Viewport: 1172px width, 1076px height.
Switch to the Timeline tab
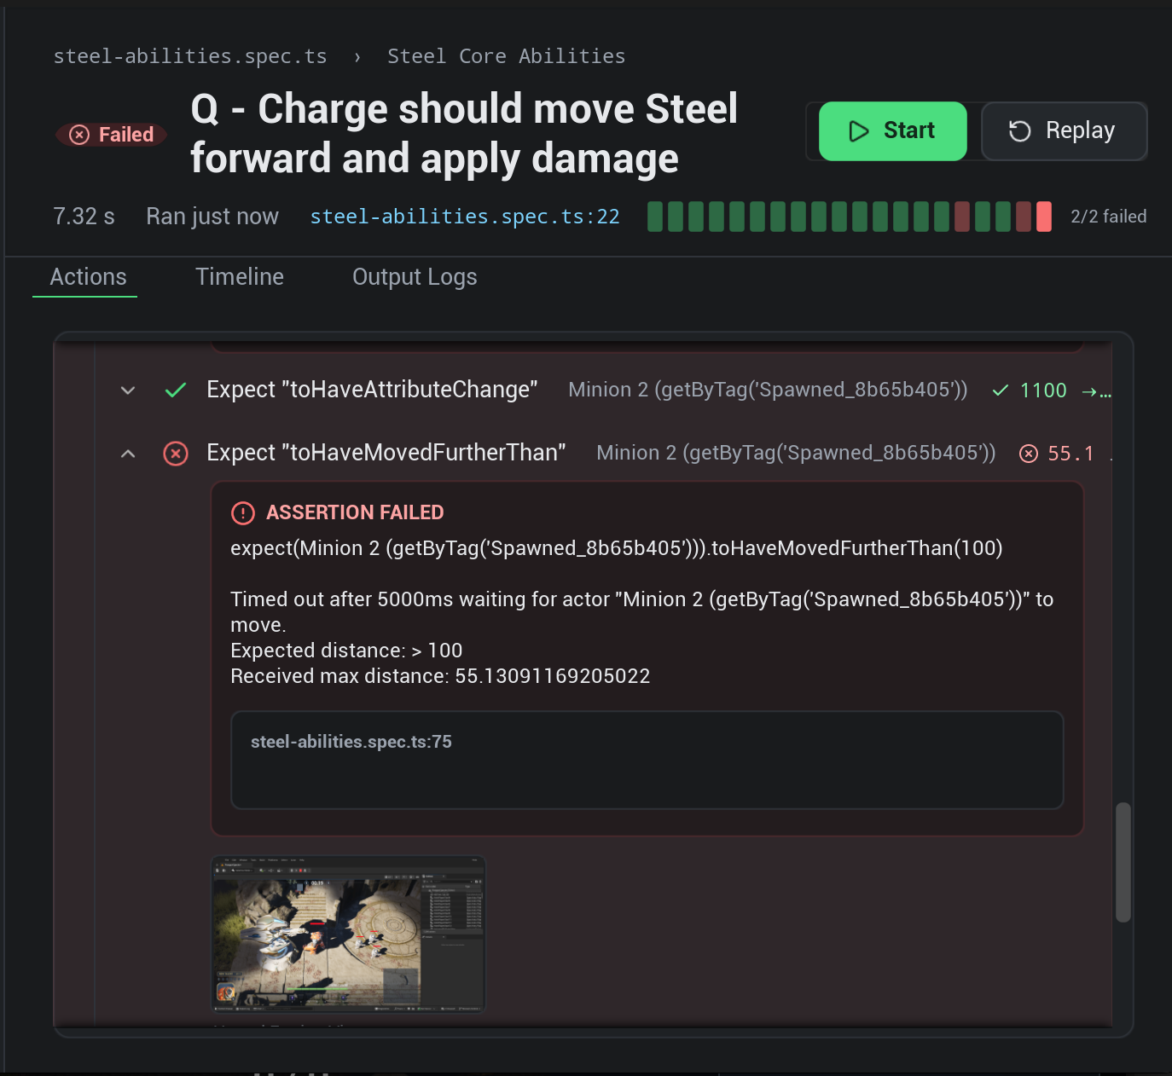240,277
